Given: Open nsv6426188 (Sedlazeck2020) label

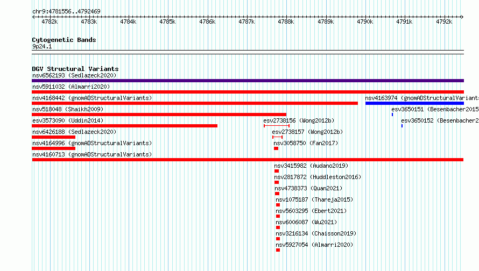Looking at the screenshot, I should point(74,132).
